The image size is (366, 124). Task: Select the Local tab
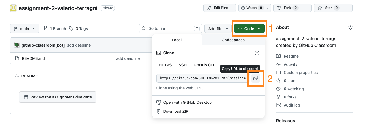[x=177, y=40]
